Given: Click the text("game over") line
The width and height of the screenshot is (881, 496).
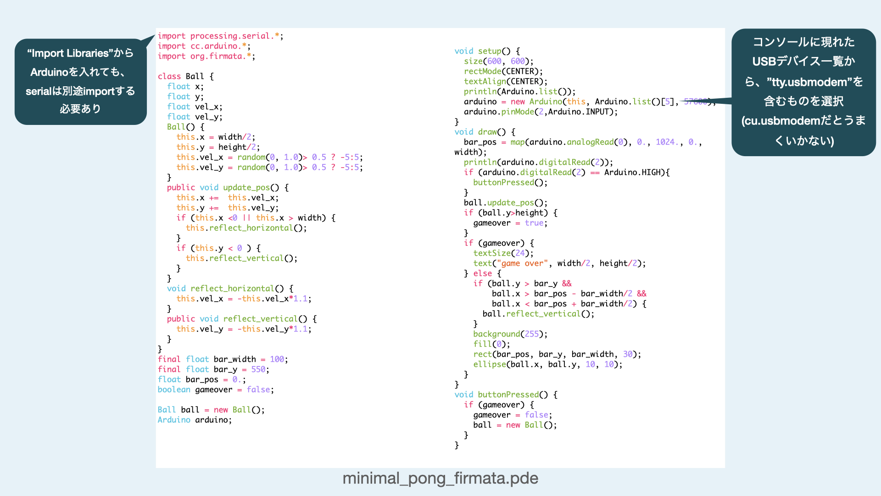Looking at the screenshot, I should pos(559,263).
